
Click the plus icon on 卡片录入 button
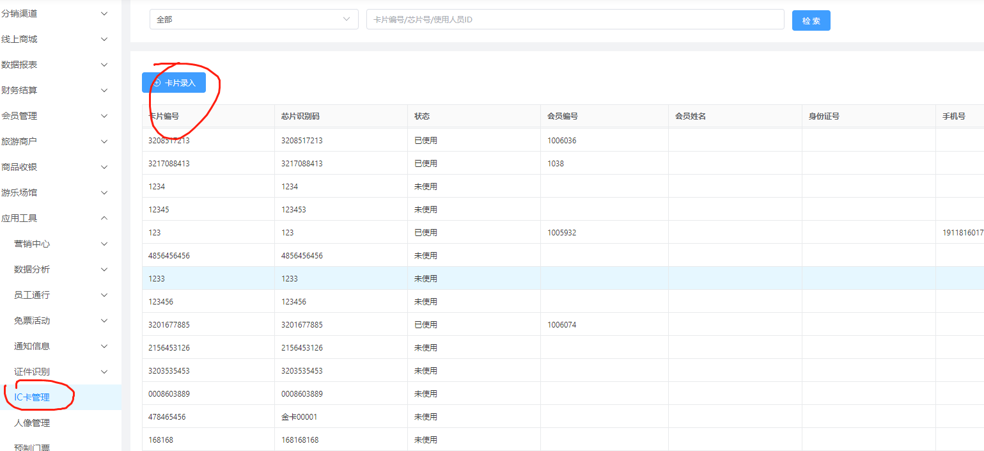point(157,83)
